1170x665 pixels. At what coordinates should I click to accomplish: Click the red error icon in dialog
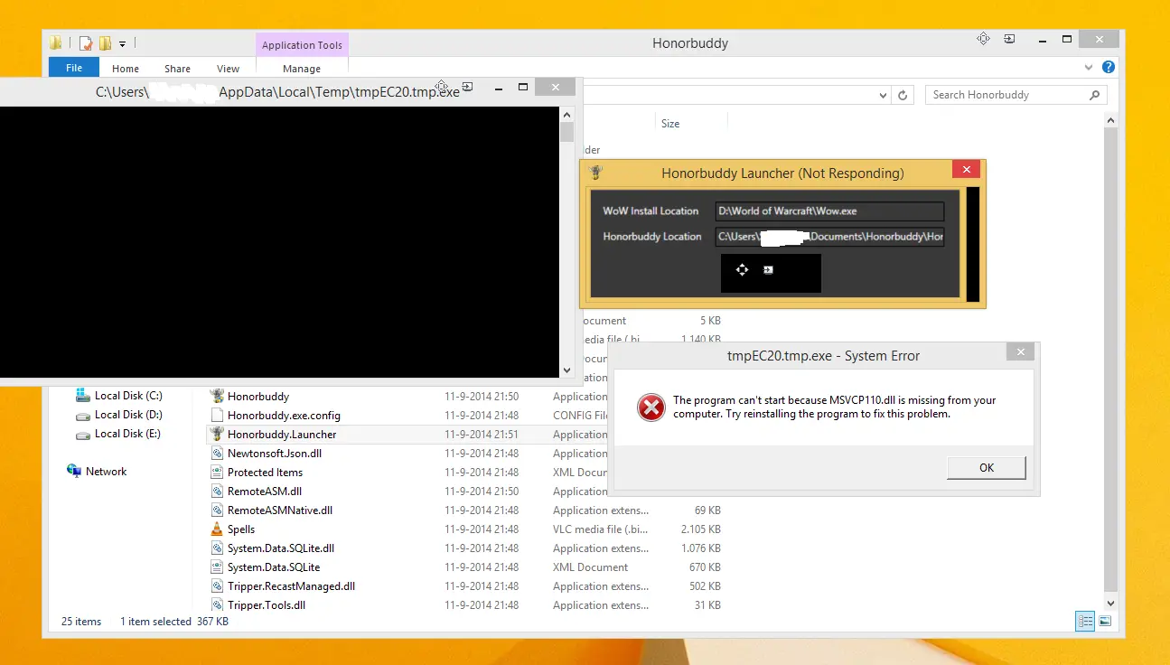pyautogui.click(x=651, y=407)
